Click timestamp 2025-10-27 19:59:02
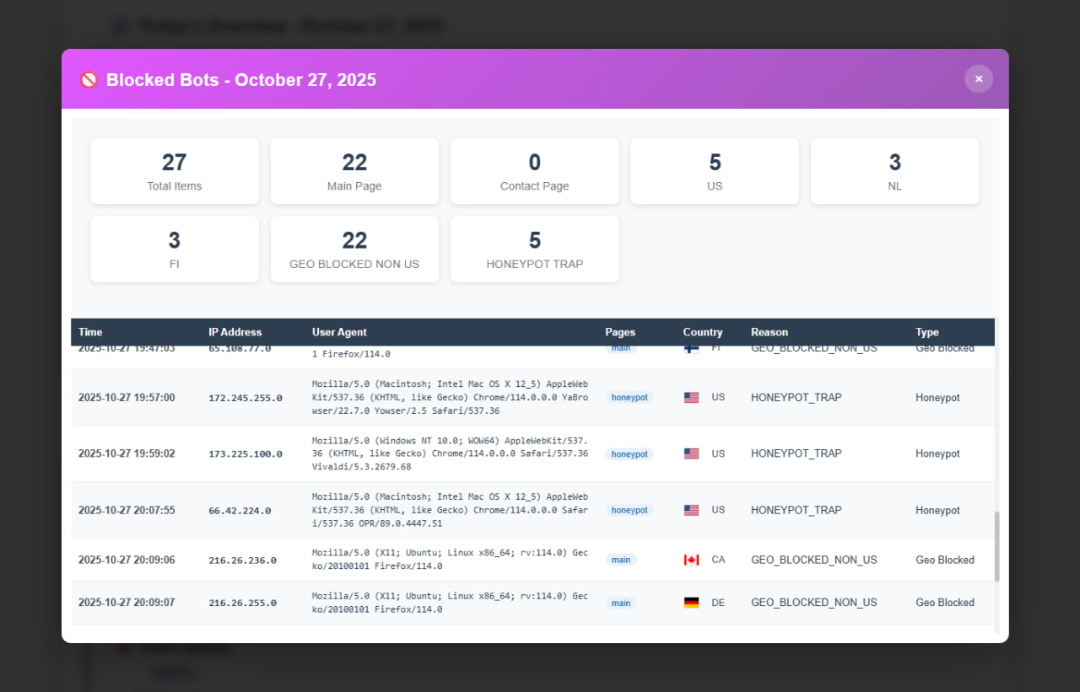The image size is (1080, 692). [x=127, y=453]
